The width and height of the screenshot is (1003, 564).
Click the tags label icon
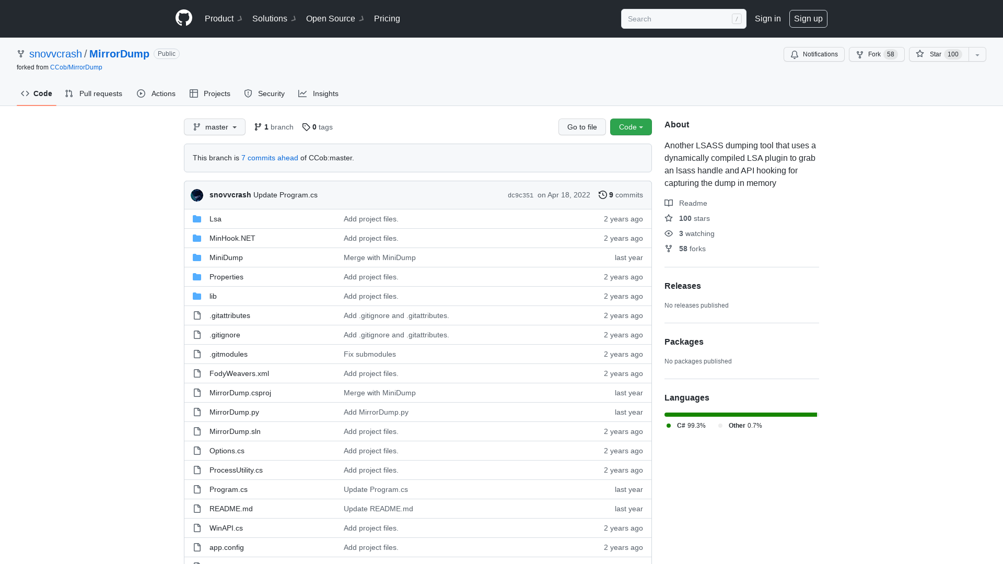click(x=306, y=127)
